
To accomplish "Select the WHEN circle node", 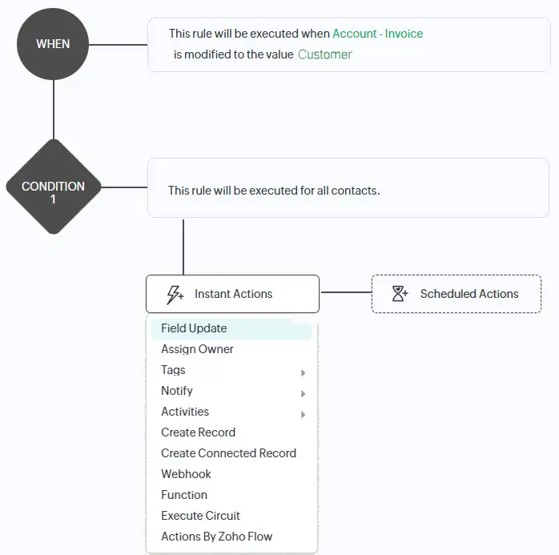I will 53,44.
